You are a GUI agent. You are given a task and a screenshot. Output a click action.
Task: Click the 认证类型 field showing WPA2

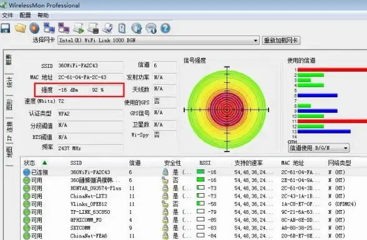pos(90,114)
